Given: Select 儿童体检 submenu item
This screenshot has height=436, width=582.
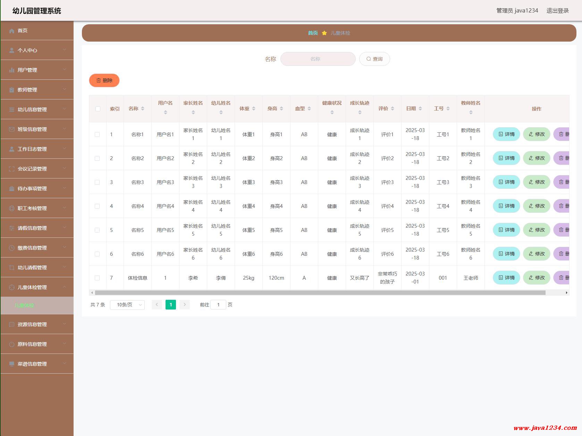Looking at the screenshot, I should pos(37,305).
